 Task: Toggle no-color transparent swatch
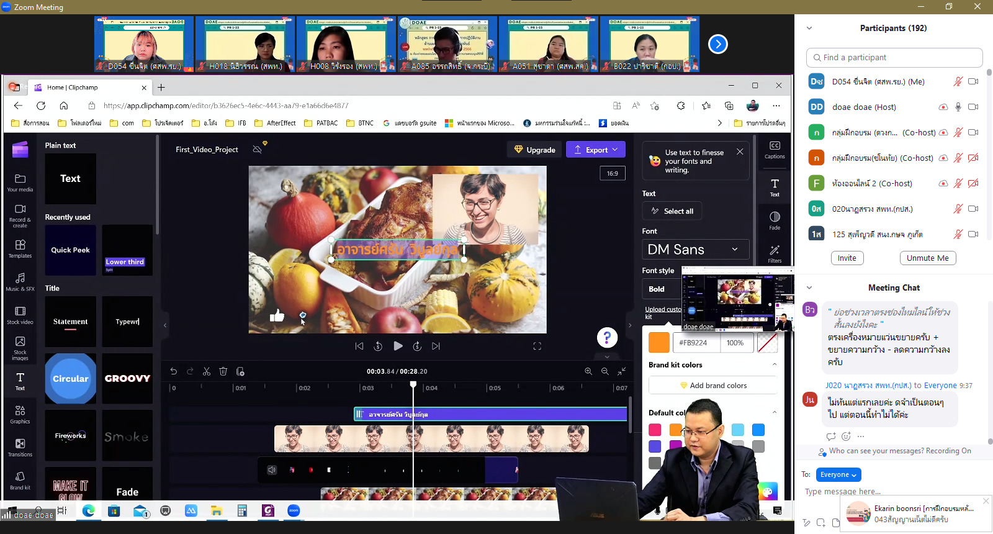click(x=768, y=343)
